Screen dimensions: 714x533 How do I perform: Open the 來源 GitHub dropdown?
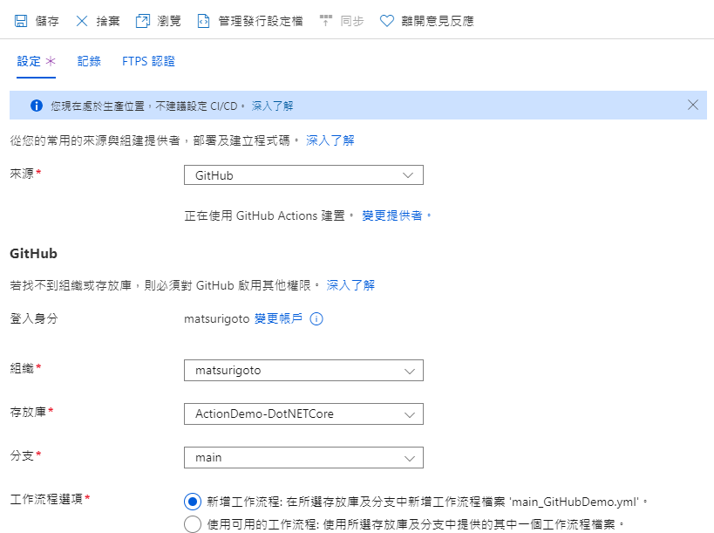303,175
